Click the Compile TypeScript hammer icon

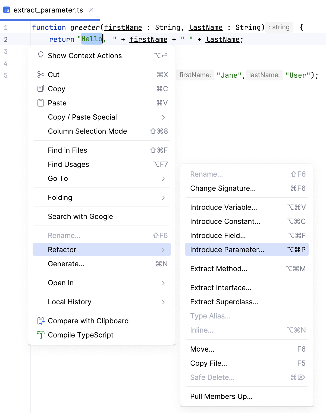(41, 335)
